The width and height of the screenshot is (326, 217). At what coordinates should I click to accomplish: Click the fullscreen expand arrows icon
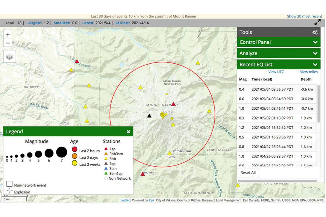[x=317, y=22]
